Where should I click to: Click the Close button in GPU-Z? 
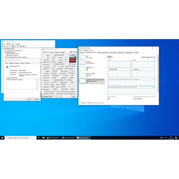(x=74, y=97)
